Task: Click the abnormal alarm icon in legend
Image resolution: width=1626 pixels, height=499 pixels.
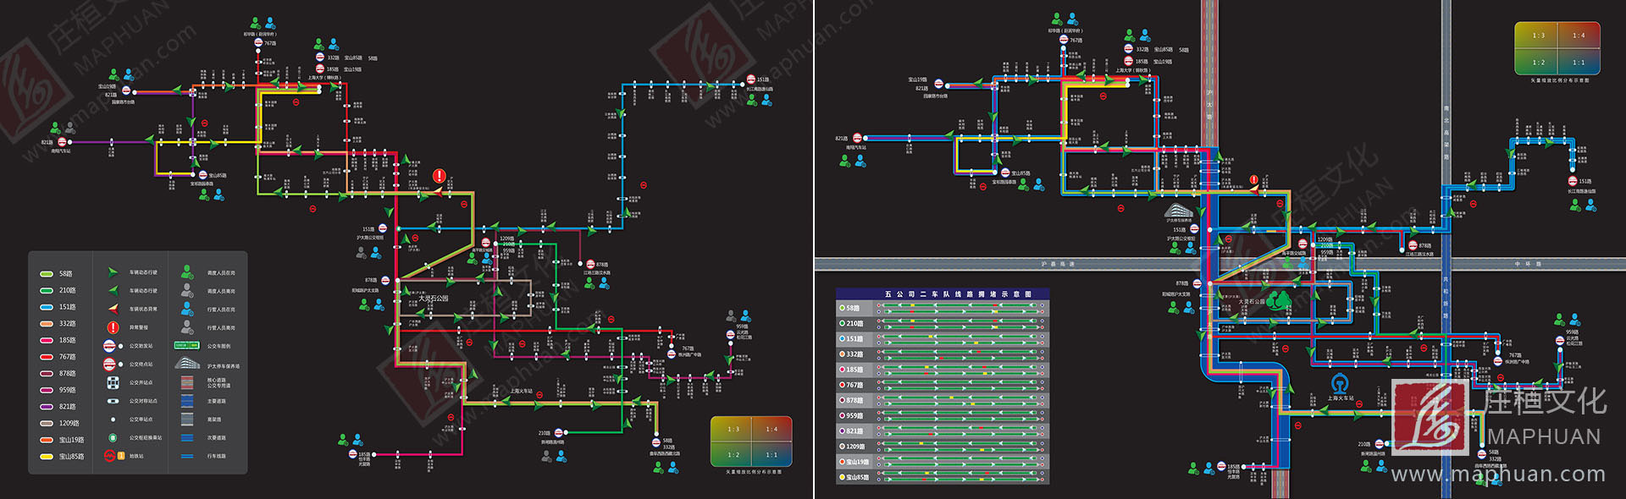Action: point(113,327)
